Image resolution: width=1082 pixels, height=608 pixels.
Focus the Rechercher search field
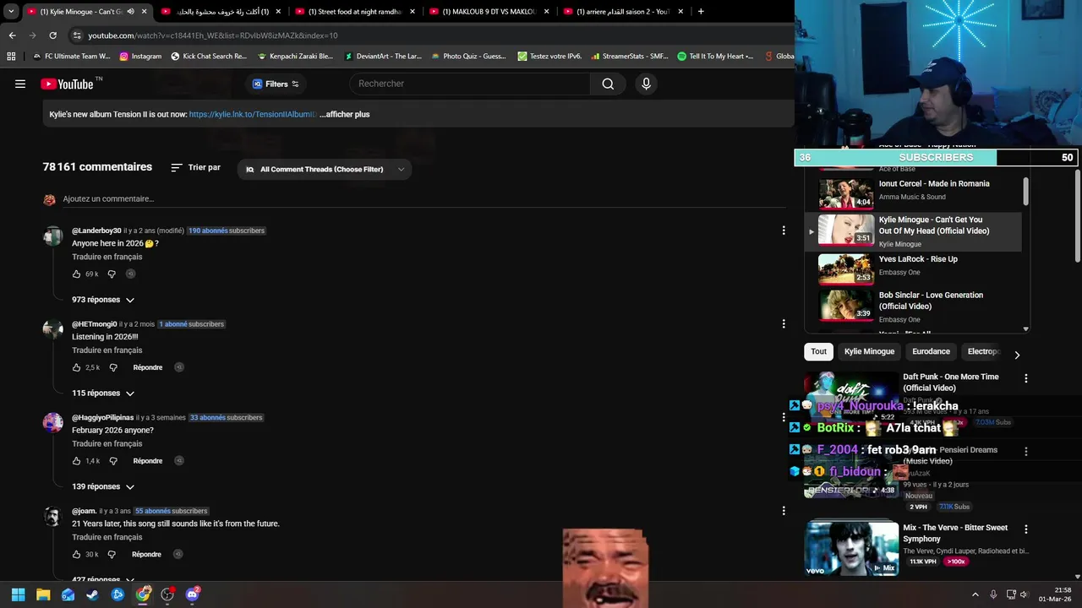pyautogui.click(x=470, y=84)
